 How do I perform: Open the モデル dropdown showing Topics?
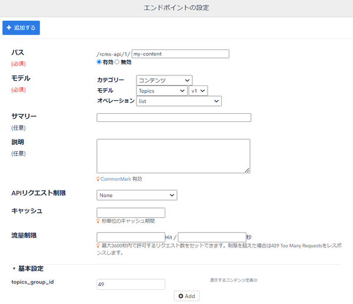162,91
